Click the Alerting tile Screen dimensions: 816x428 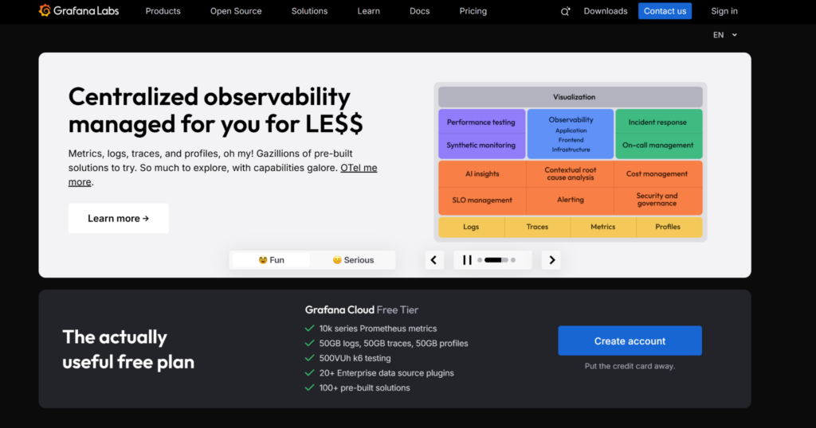(571, 200)
